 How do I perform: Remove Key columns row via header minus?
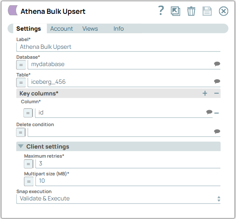coord(217,93)
